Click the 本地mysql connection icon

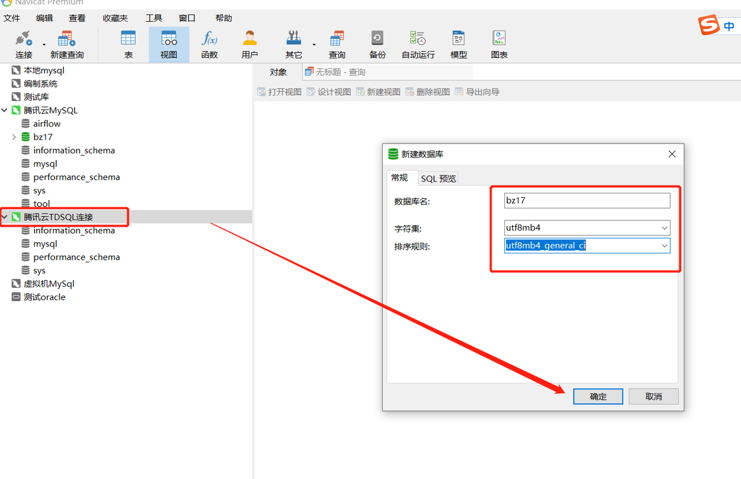[x=16, y=70]
